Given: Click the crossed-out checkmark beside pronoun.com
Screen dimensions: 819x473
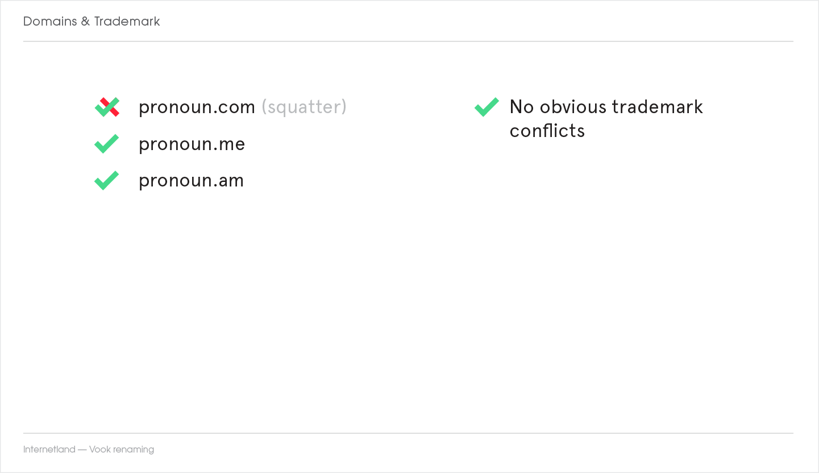Looking at the screenshot, I should tap(107, 107).
